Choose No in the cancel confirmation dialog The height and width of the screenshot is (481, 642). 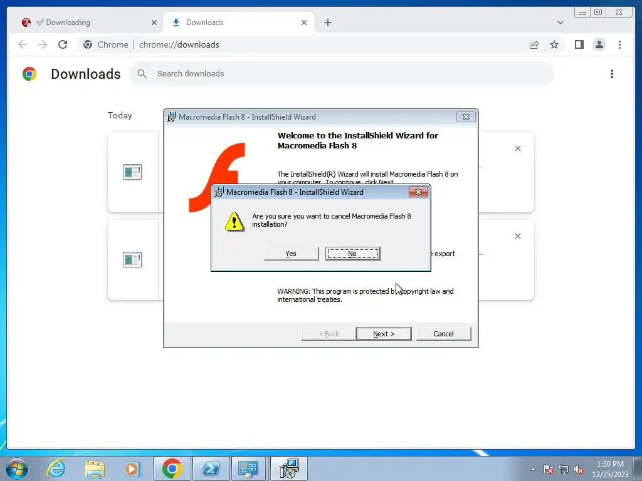pos(352,254)
